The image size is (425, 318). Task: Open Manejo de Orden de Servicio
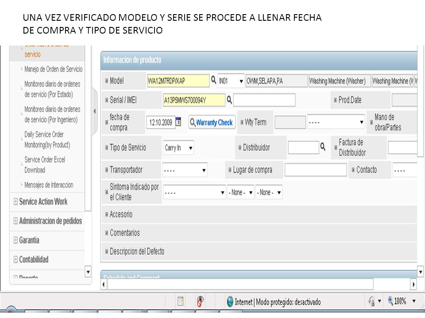[x=53, y=69]
